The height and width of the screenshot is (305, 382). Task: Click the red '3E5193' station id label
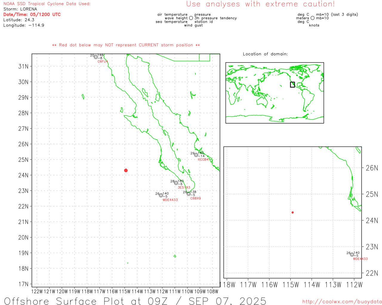click(184, 188)
